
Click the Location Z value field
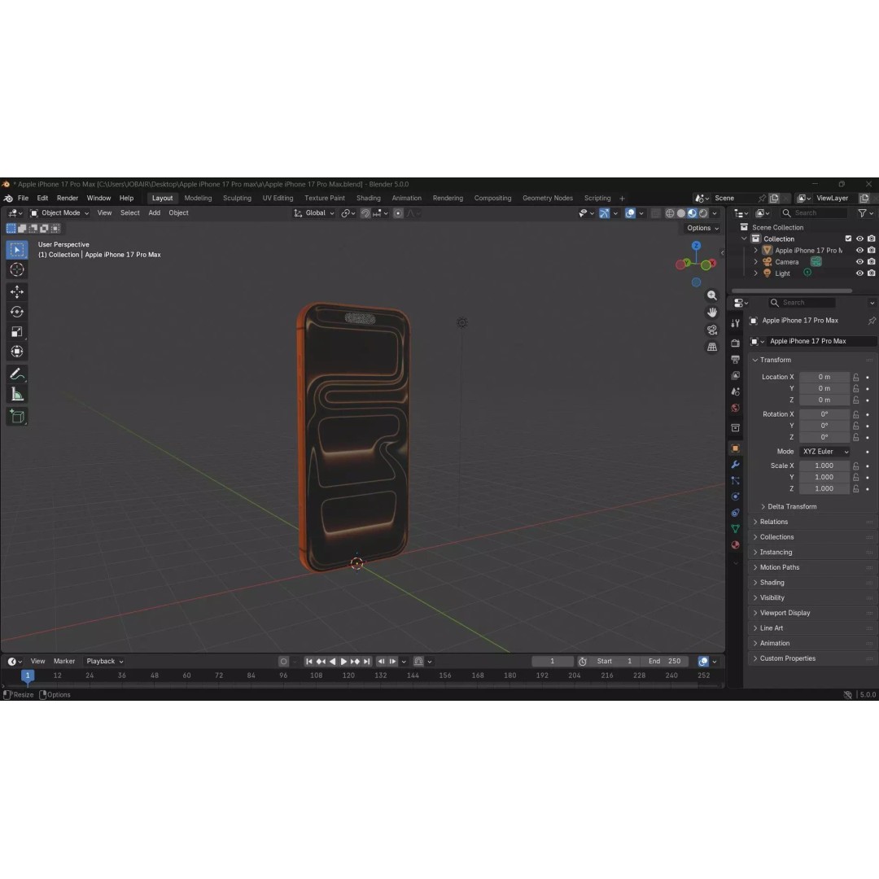pyautogui.click(x=824, y=400)
